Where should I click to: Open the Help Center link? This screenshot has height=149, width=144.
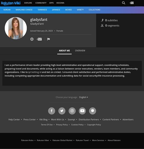(x=14, y=119)
